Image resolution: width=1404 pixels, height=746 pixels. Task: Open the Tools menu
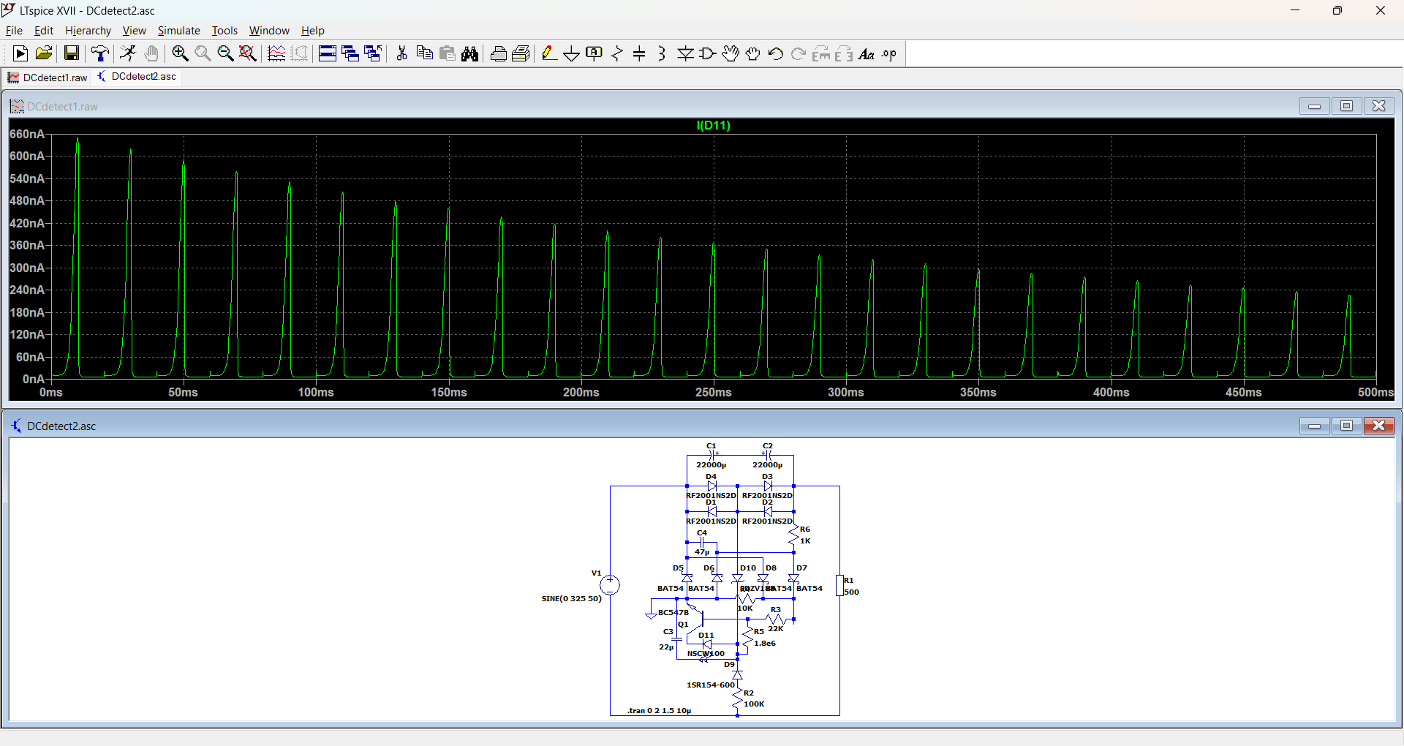224,31
